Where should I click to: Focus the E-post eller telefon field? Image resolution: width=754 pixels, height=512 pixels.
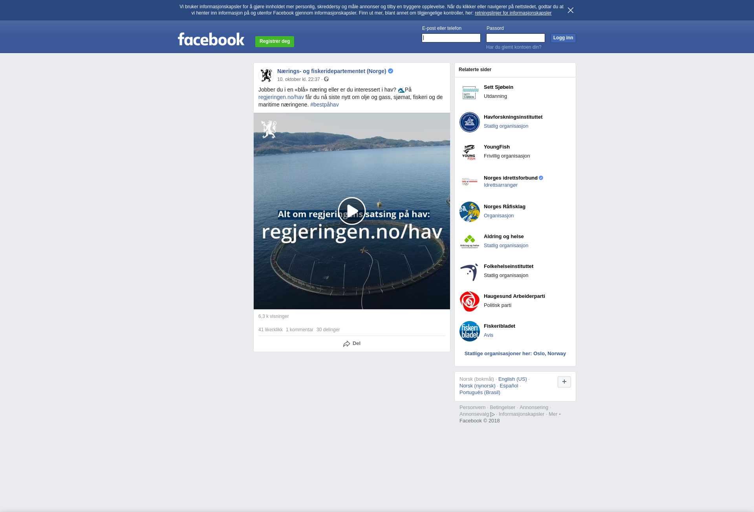click(x=451, y=38)
